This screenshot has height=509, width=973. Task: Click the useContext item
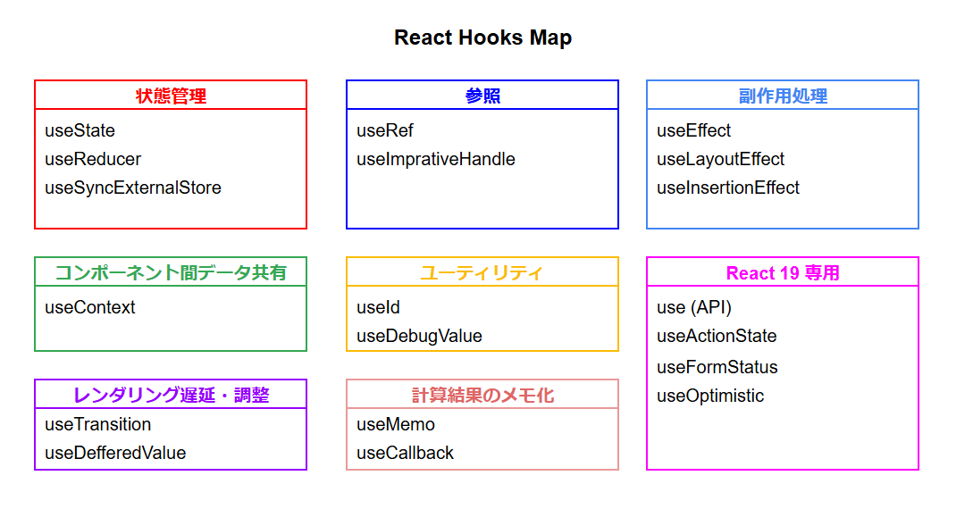(90, 307)
